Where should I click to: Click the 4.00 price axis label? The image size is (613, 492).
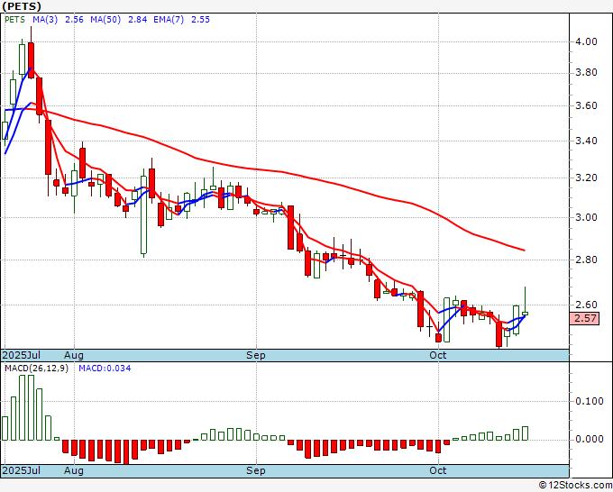tap(586, 41)
